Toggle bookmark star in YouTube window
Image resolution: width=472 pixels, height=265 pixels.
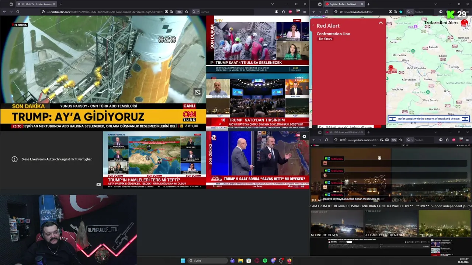pyautogui.click(x=401, y=140)
